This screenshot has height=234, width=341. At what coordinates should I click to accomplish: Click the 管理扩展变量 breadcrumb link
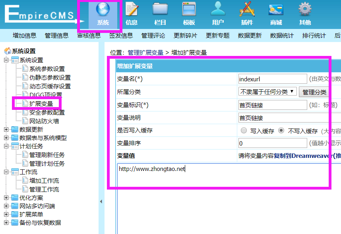click(145, 52)
